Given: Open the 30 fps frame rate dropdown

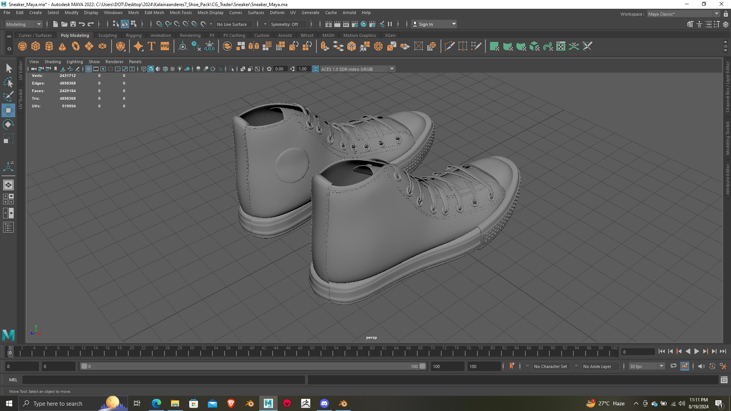Looking at the screenshot, I should 646,366.
